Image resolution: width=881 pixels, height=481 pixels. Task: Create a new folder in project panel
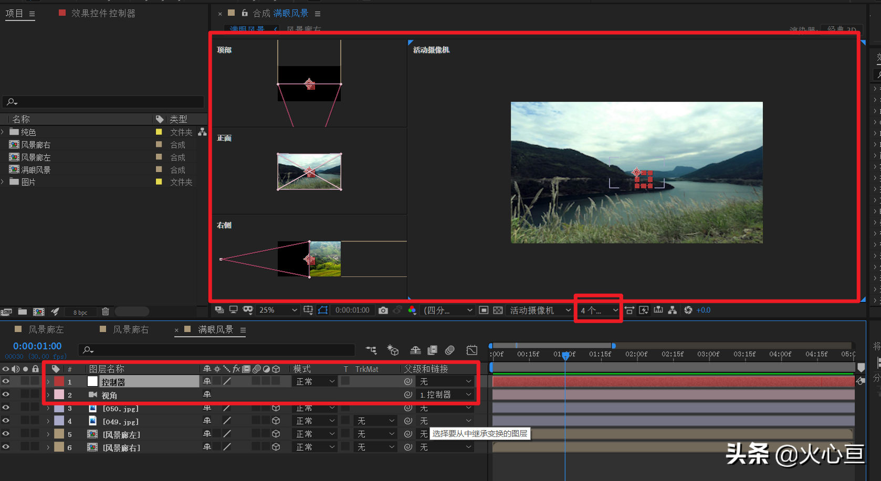pos(23,312)
